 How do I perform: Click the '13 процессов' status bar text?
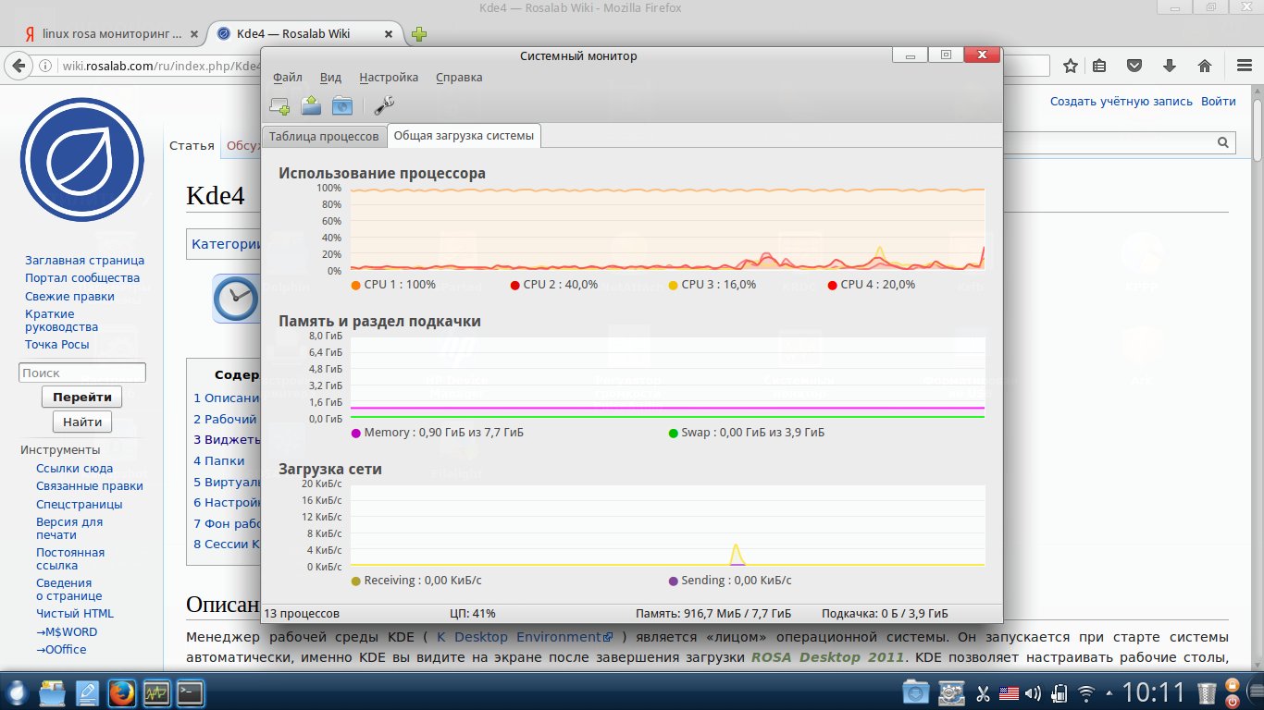[302, 614]
